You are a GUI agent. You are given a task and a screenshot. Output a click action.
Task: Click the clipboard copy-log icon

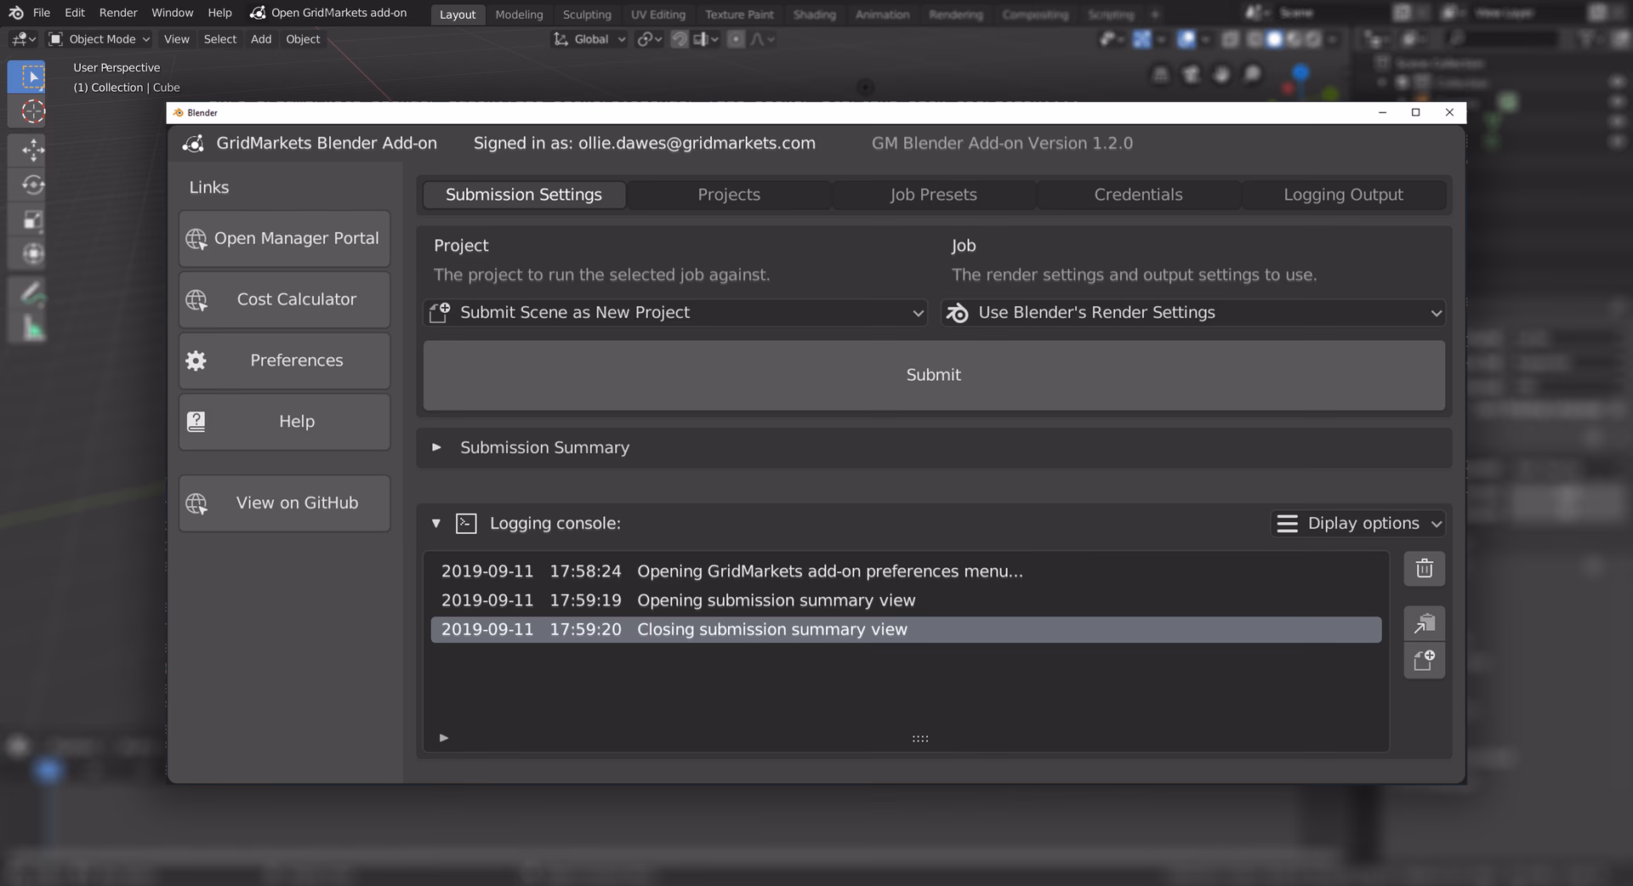click(x=1424, y=624)
